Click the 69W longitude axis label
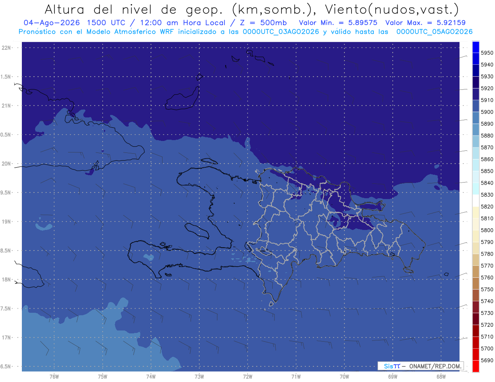Viewport: 495px width, 382px height. 393,377
